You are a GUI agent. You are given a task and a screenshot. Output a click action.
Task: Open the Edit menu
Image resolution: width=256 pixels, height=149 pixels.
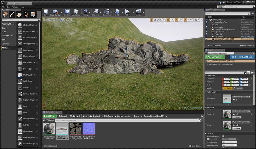[9, 7]
